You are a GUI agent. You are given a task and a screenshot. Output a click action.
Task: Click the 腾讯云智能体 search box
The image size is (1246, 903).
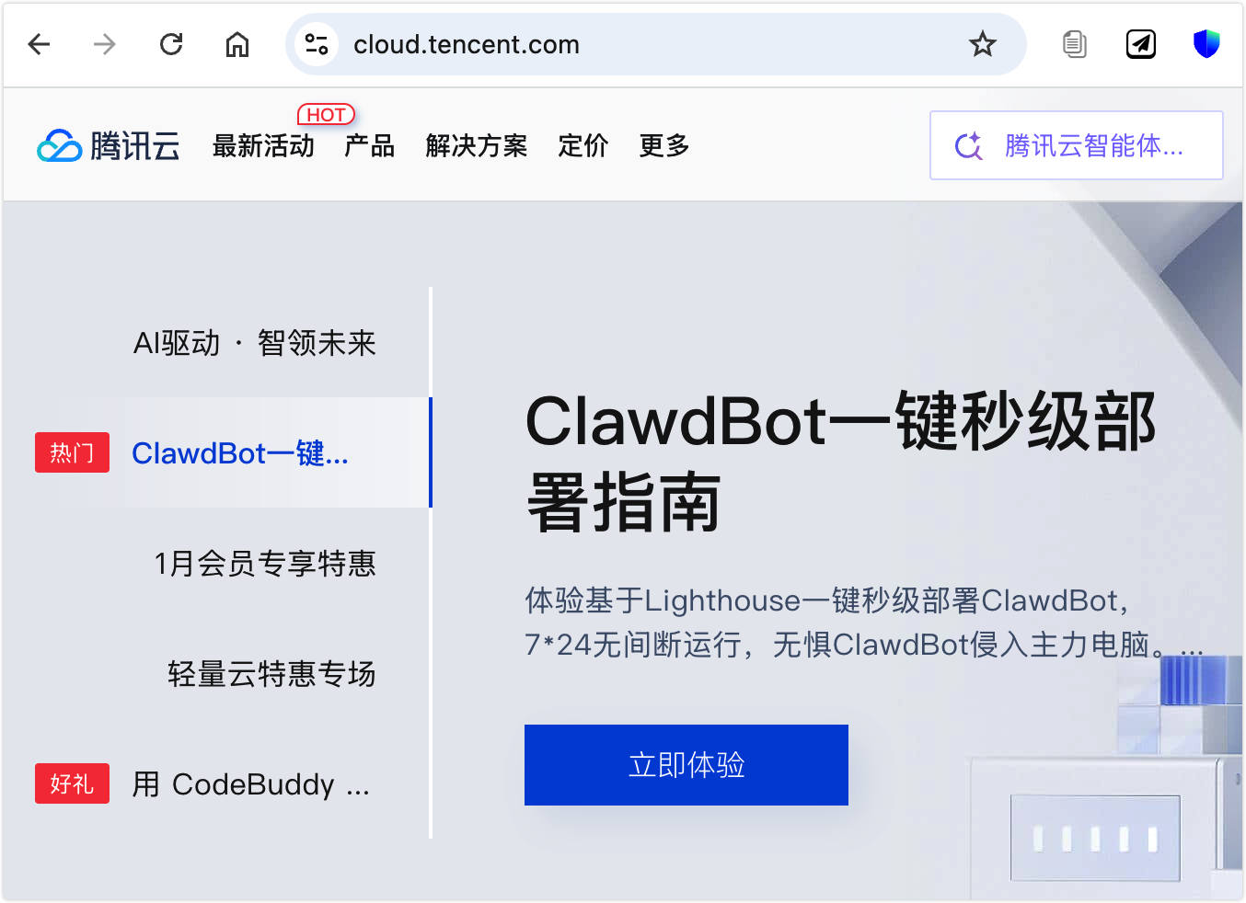click(1076, 145)
